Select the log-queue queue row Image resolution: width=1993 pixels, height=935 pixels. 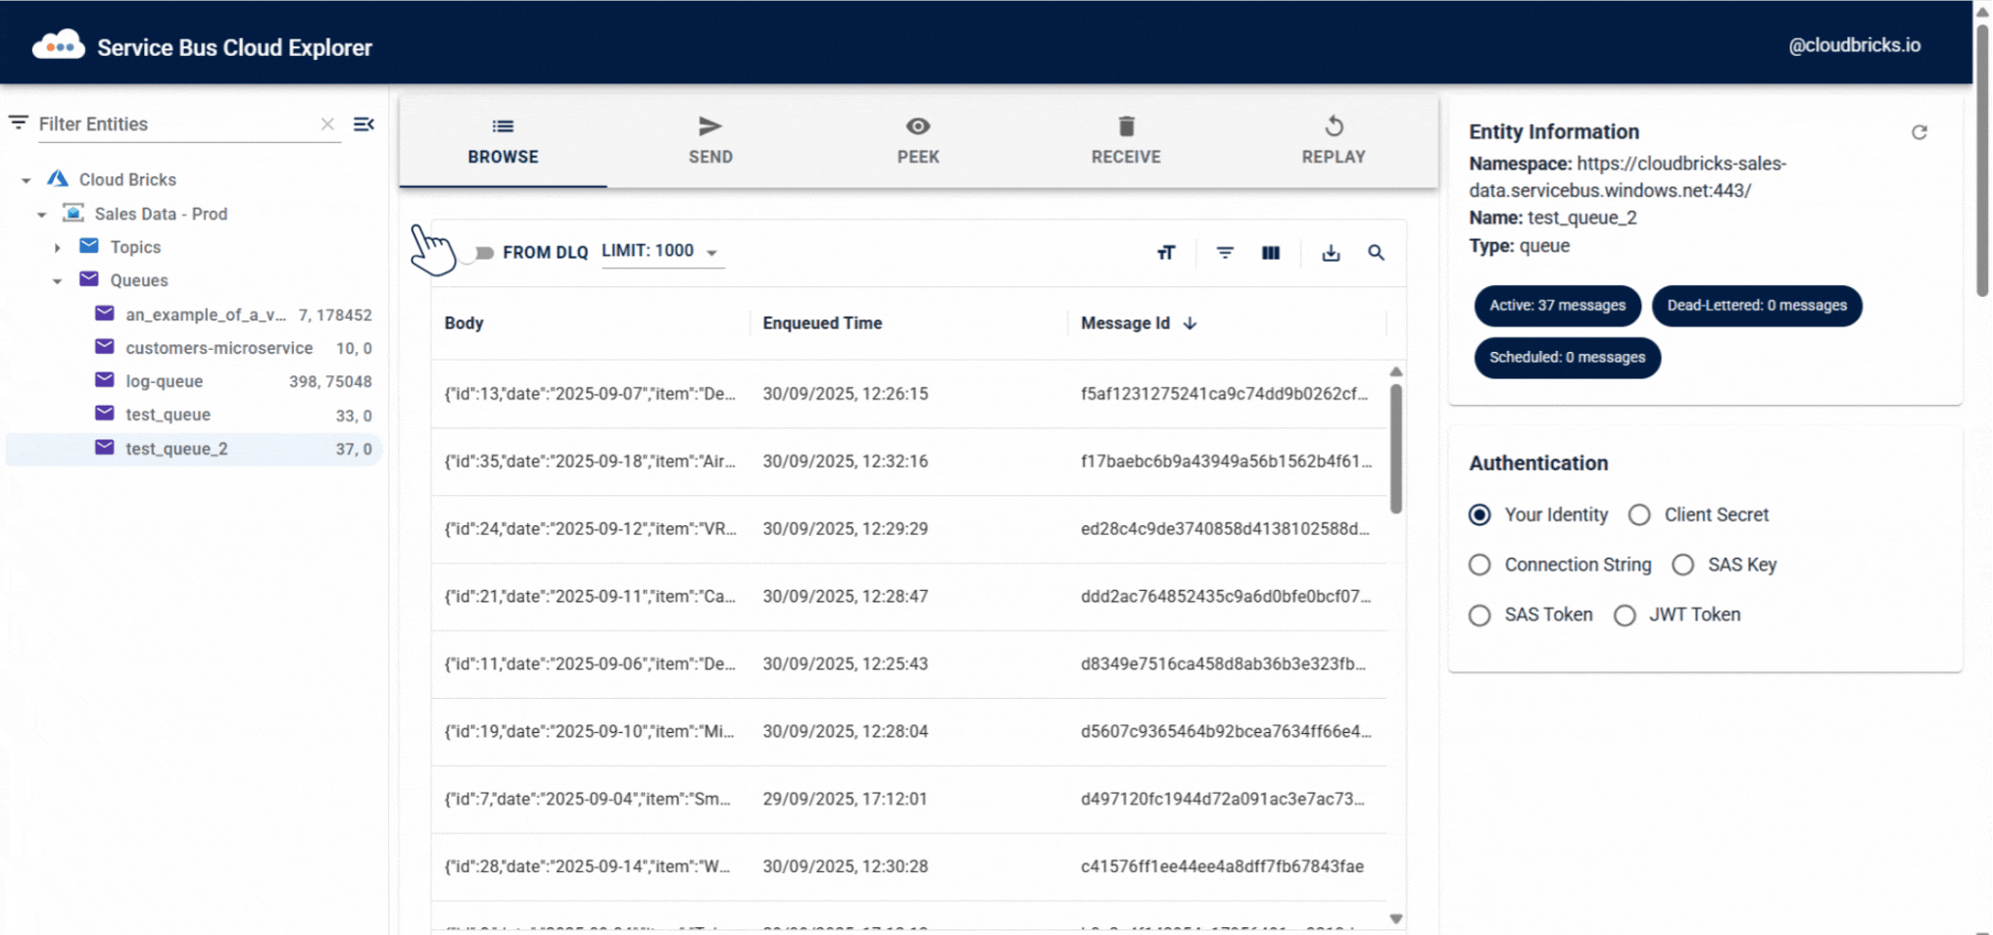coord(194,381)
